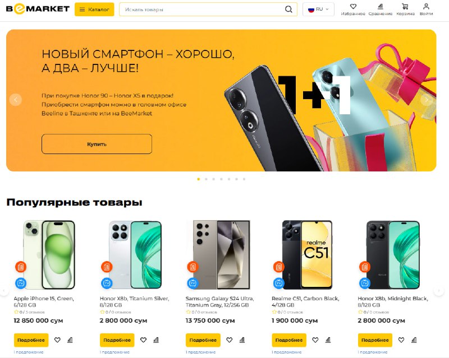Screen dimensions: 449x358
Task: Toggle favorite heart for Honor X8b Titanium Silver
Action: pyautogui.click(x=143, y=340)
